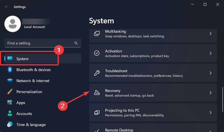Select System in the sidebar
Image resolution: width=224 pixels, height=132 pixels.
point(43,58)
